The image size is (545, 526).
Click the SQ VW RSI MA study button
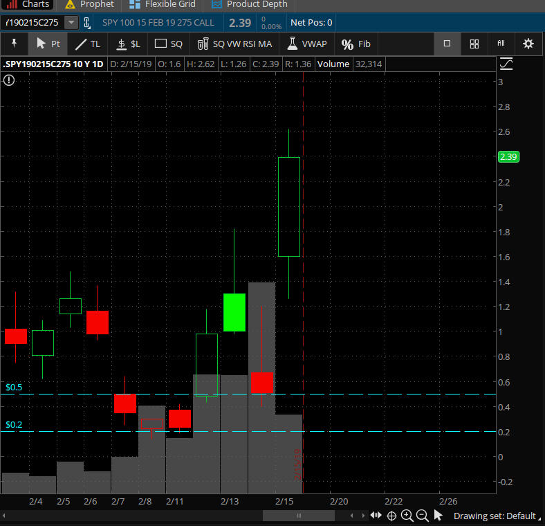[234, 44]
